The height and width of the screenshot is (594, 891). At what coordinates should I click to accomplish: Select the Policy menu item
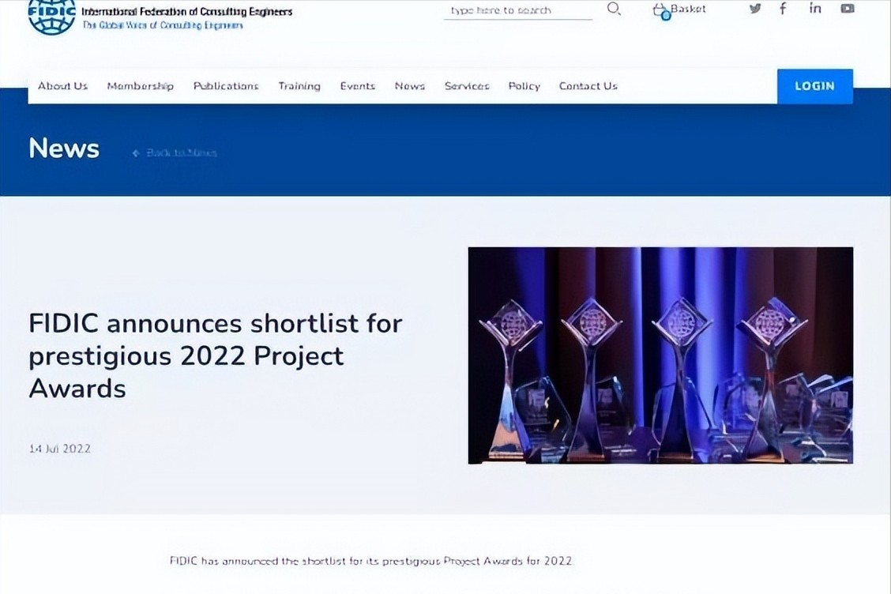pos(524,86)
